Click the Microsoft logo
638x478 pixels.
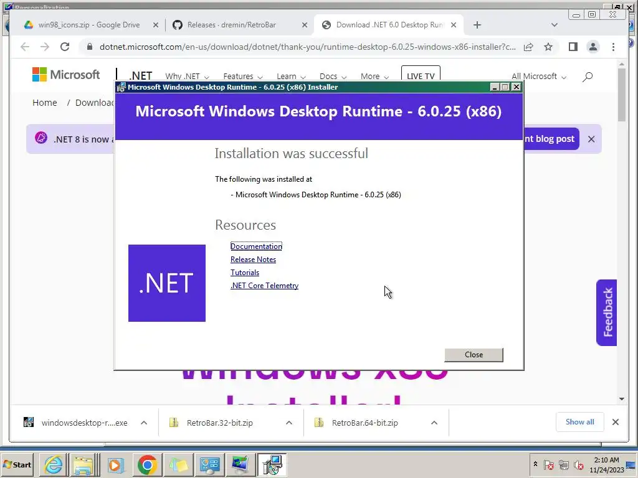pos(66,75)
